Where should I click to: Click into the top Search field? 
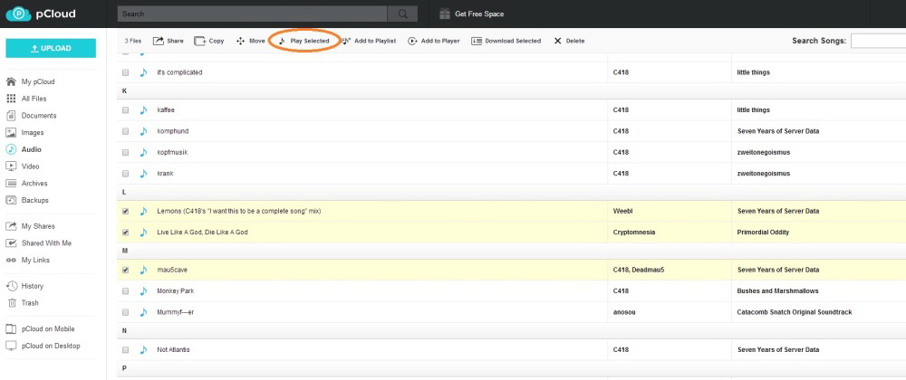point(252,14)
